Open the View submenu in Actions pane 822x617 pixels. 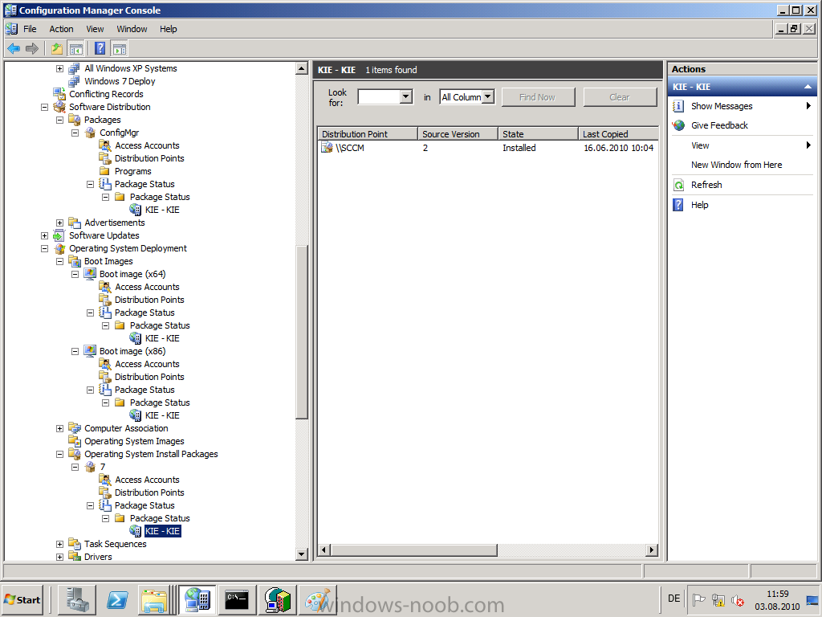[743, 145]
